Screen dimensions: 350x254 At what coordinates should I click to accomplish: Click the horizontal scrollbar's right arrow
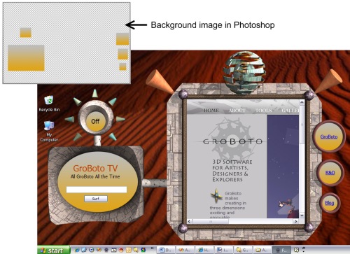coord(296,221)
